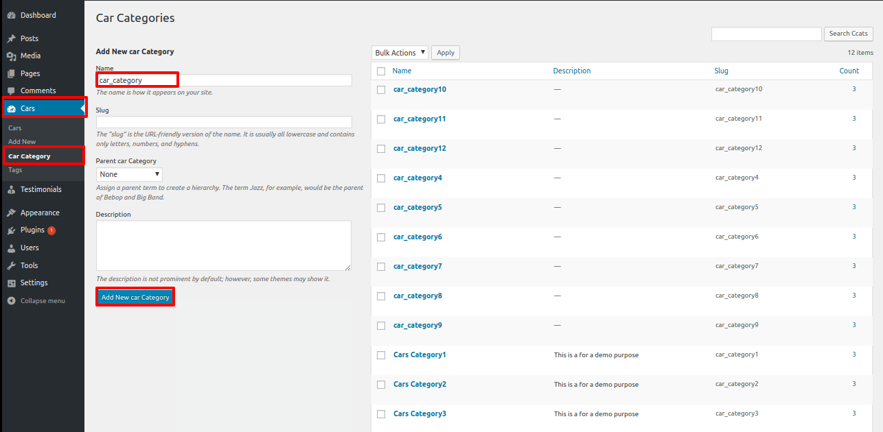Click the Plugins plug icon
This screenshot has width=883, height=432.
[x=11, y=230]
